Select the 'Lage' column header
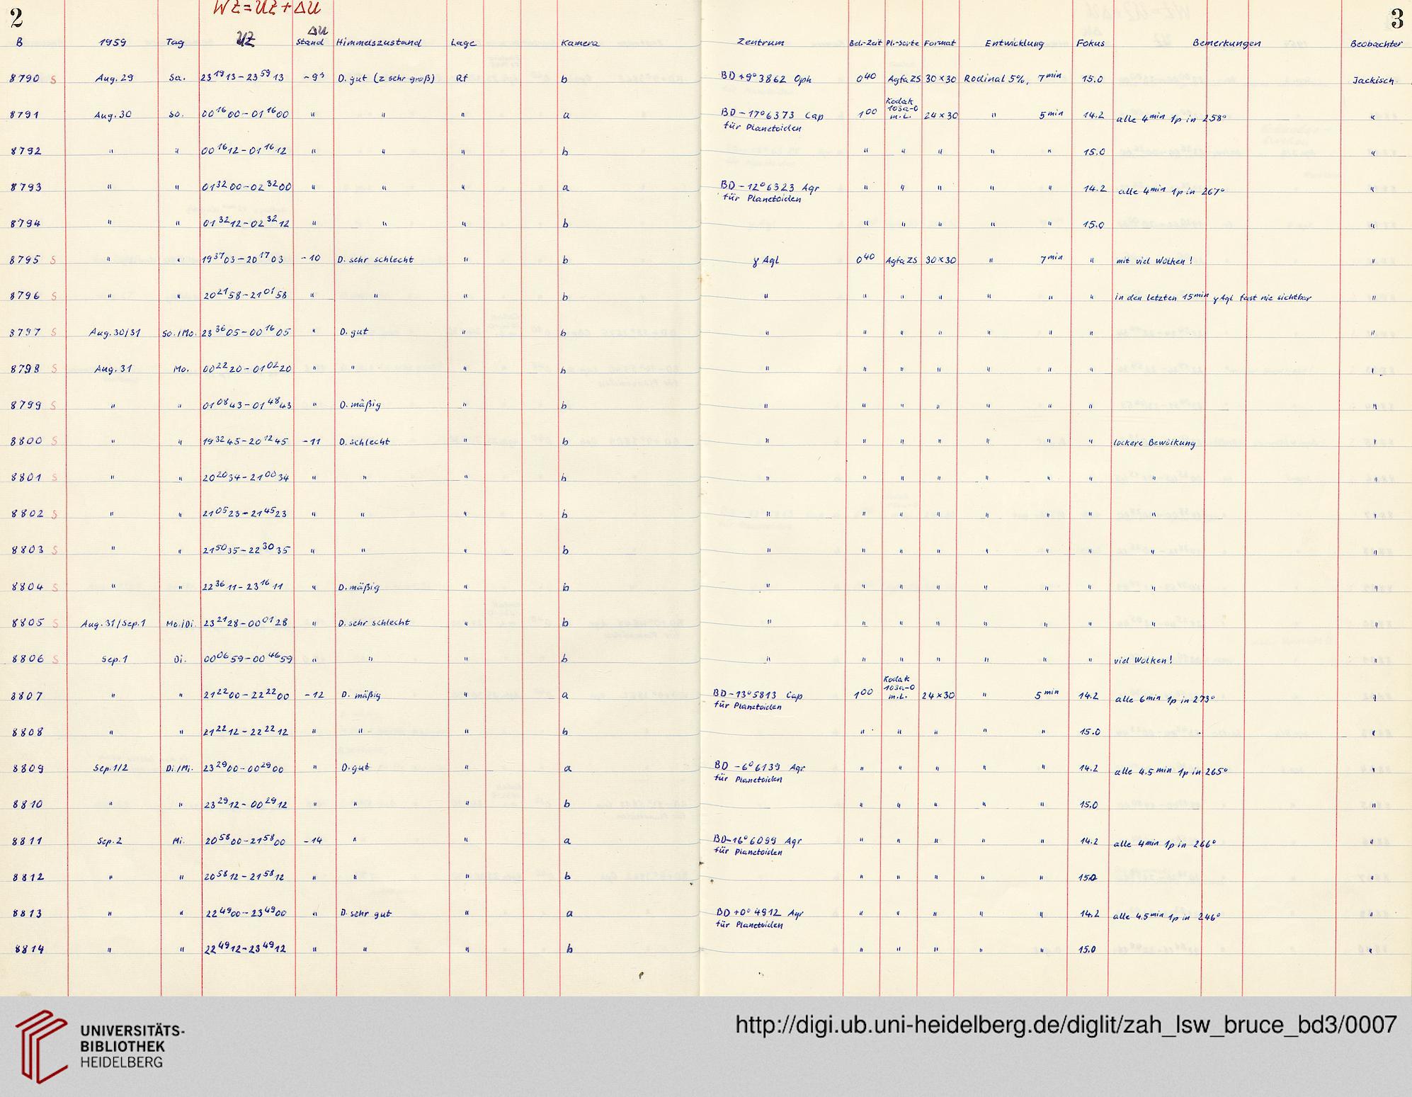The image size is (1412, 1097). tap(463, 43)
